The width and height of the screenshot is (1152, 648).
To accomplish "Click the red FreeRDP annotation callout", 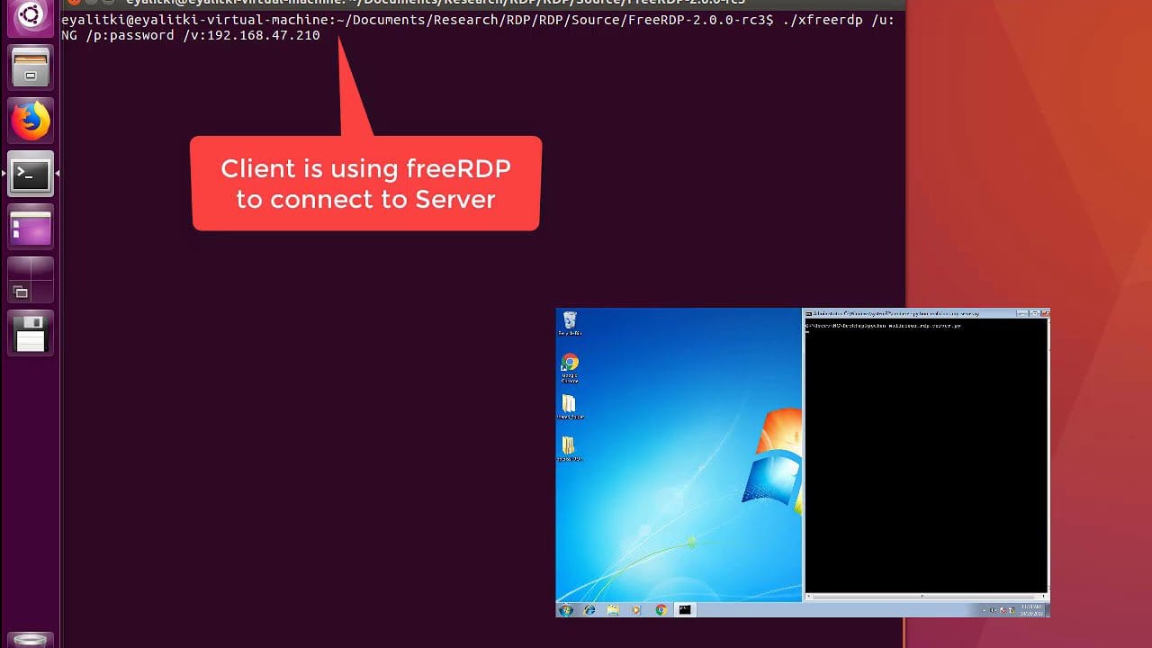I will tap(365, 184).
